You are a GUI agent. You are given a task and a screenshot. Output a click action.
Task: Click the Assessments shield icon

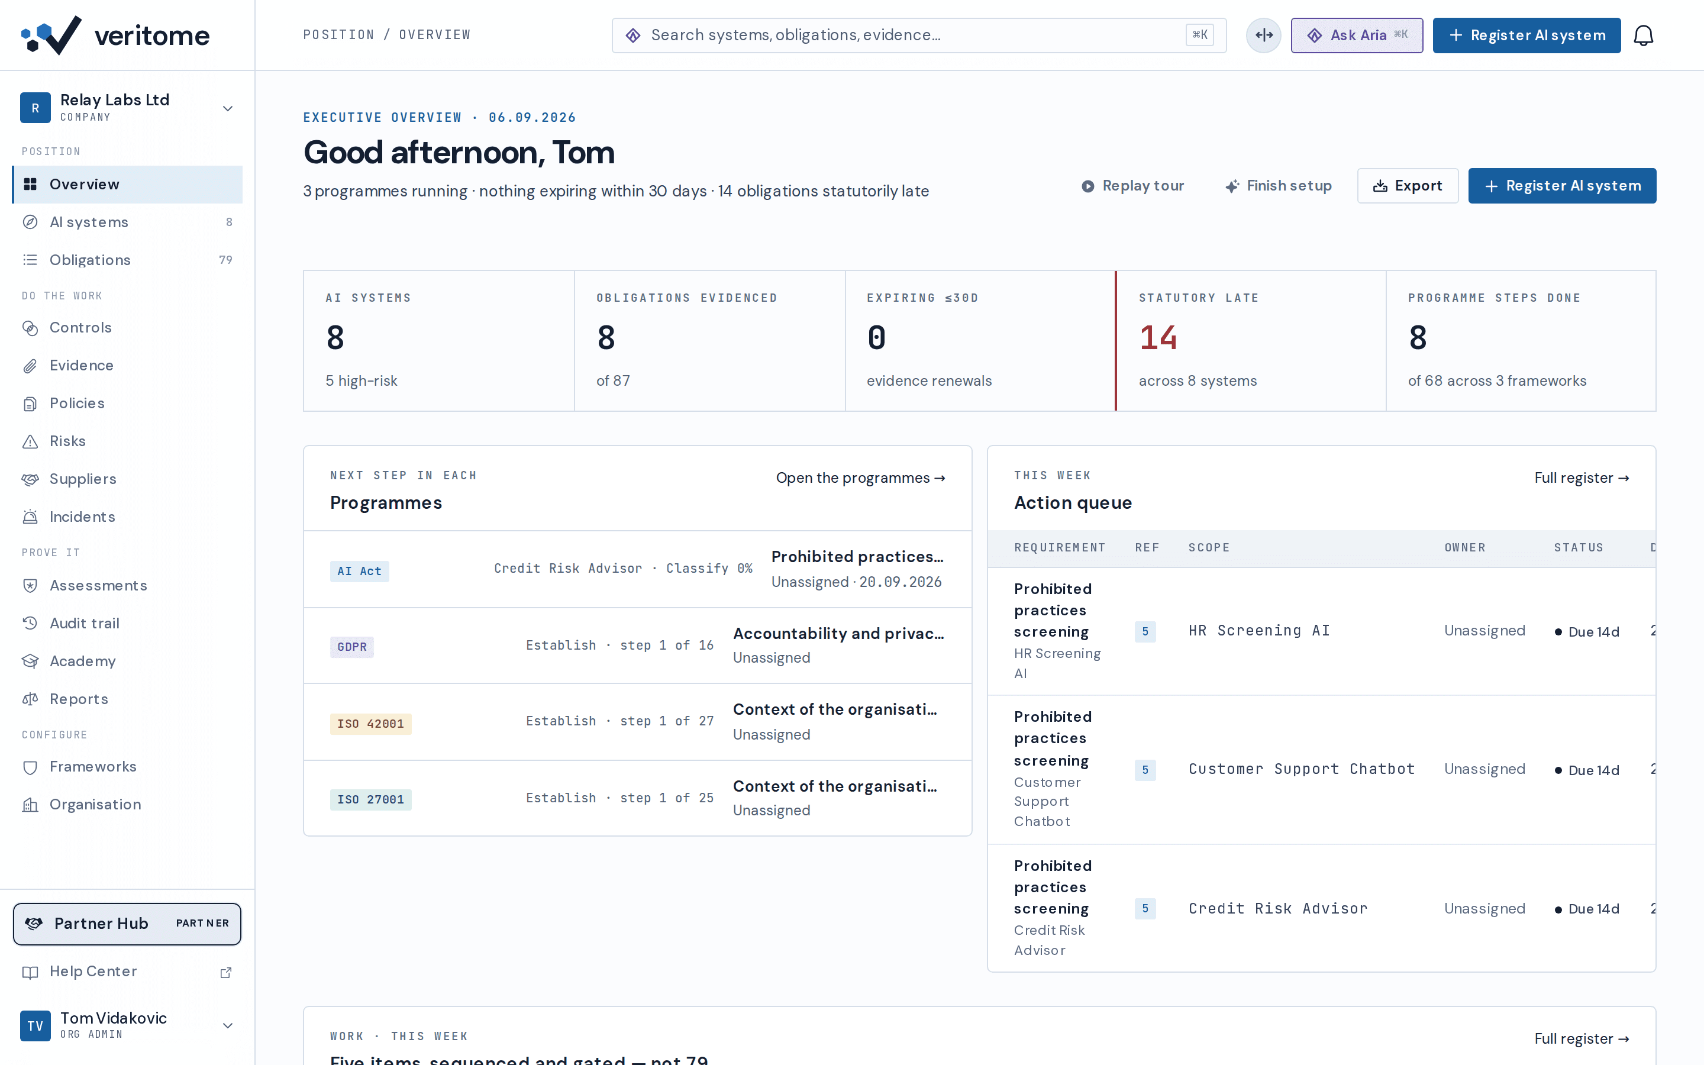pos(30,585)
